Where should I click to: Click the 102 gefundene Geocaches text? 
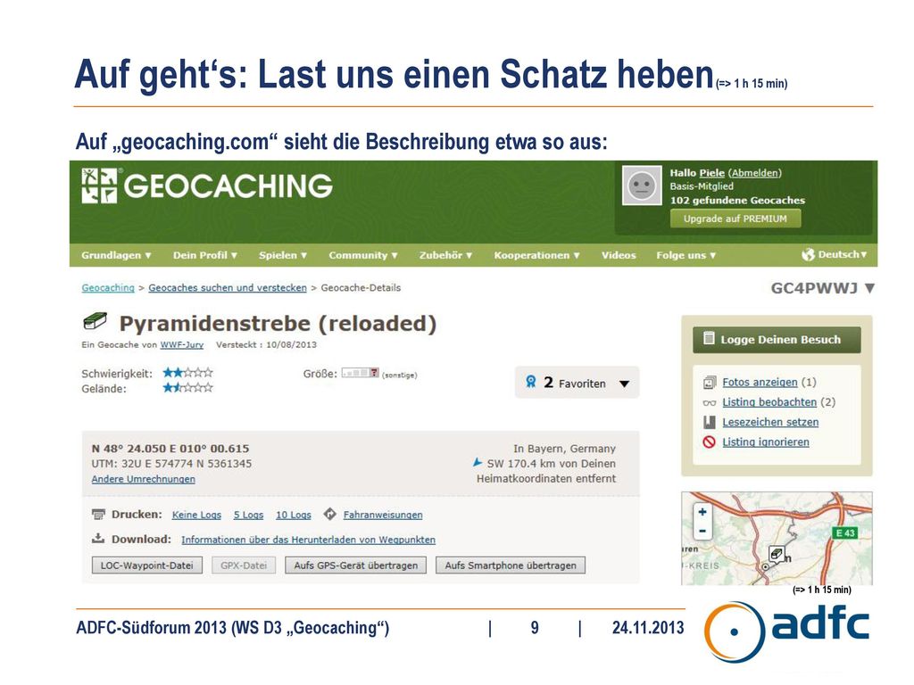click(x=737, y=201)
